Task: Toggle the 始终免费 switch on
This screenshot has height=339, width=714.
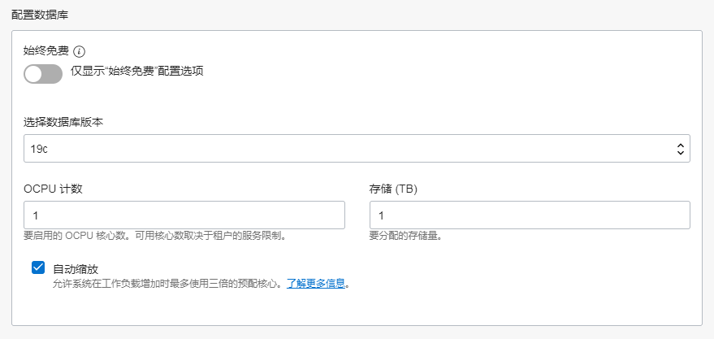Action: coord(43,74)
